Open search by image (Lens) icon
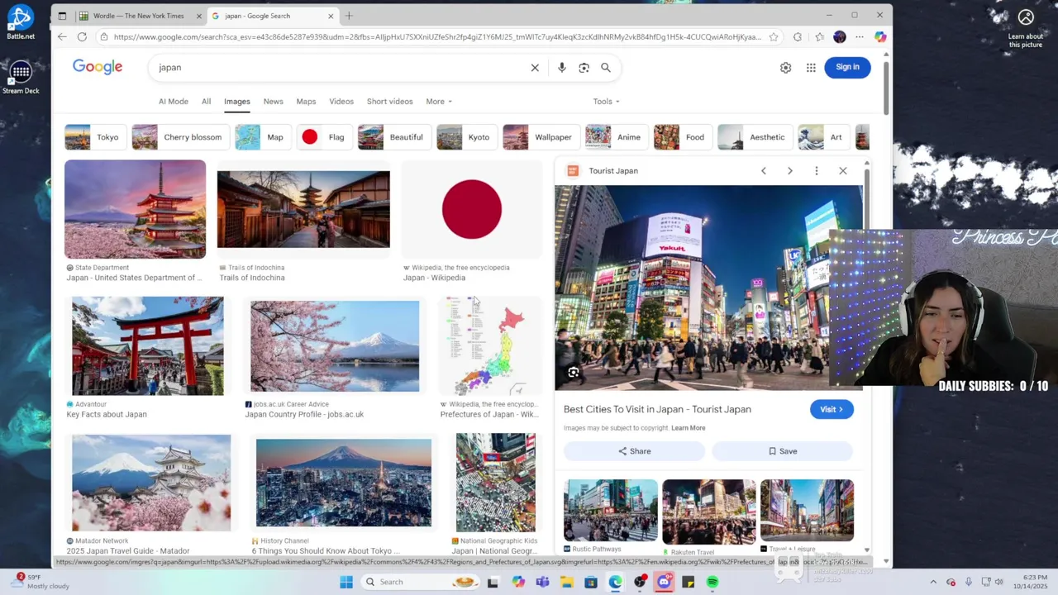1058x595 pixels. point(584,68)
